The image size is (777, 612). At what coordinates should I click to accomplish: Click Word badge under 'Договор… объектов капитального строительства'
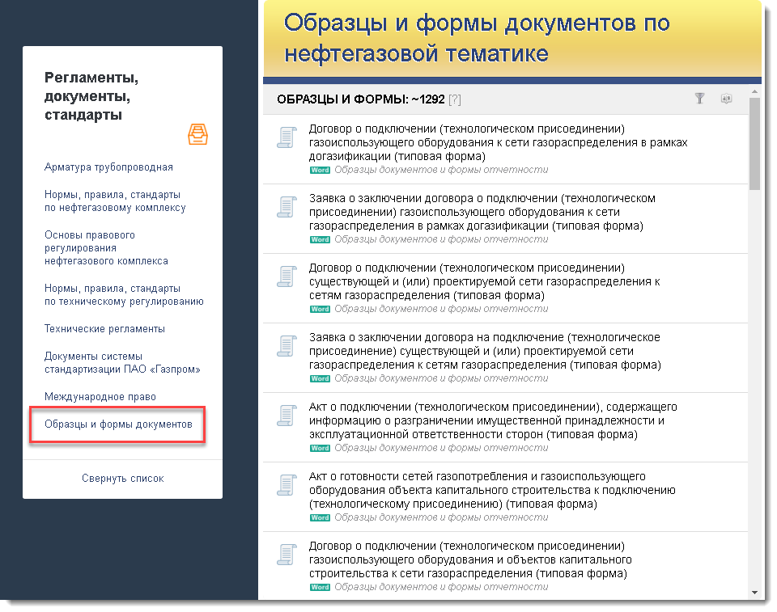(x=320, y=587)
